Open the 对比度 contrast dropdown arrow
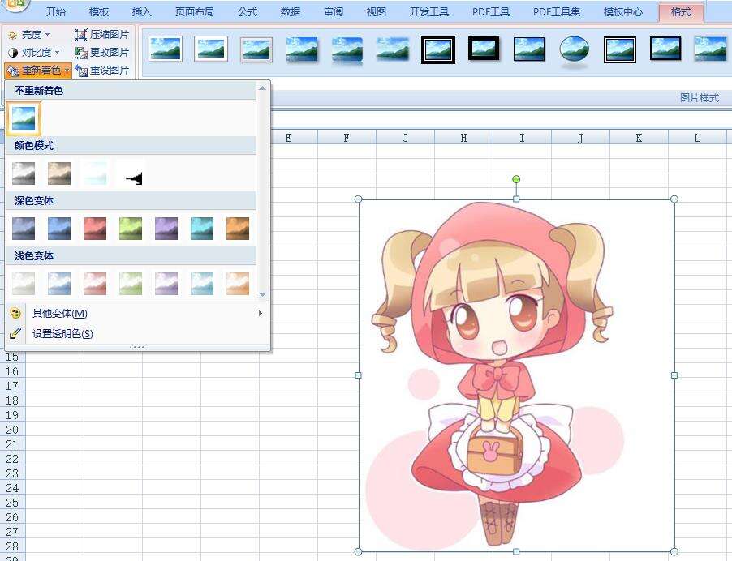732x561 pixels. pos(57,52)
